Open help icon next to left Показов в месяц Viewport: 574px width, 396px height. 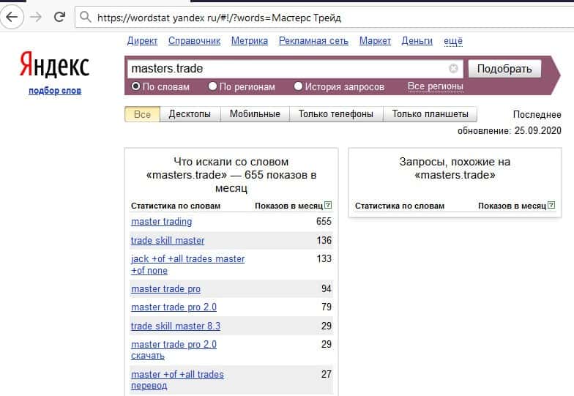point(328,205)
